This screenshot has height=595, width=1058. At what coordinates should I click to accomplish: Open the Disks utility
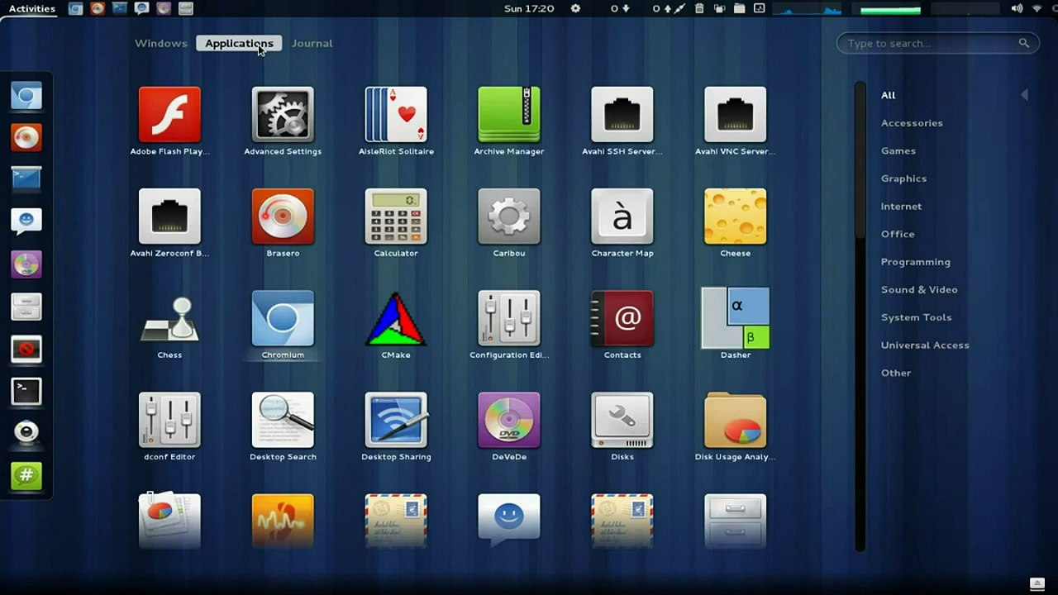[x=622, y=426]
